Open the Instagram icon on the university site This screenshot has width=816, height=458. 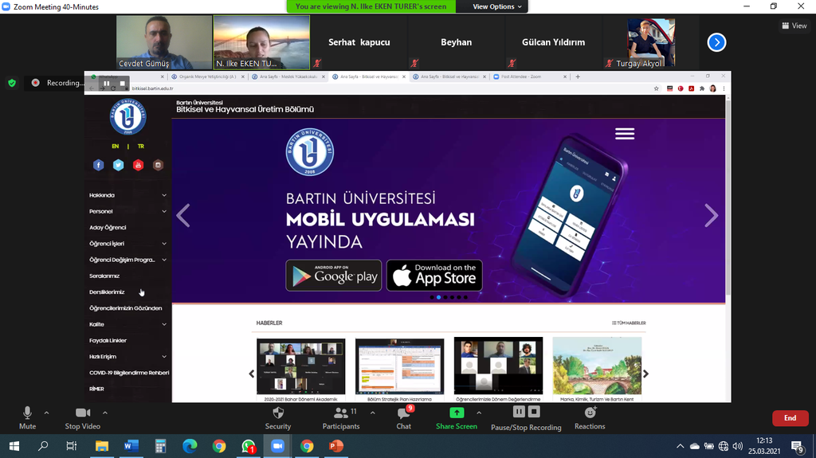coord(159,165)
